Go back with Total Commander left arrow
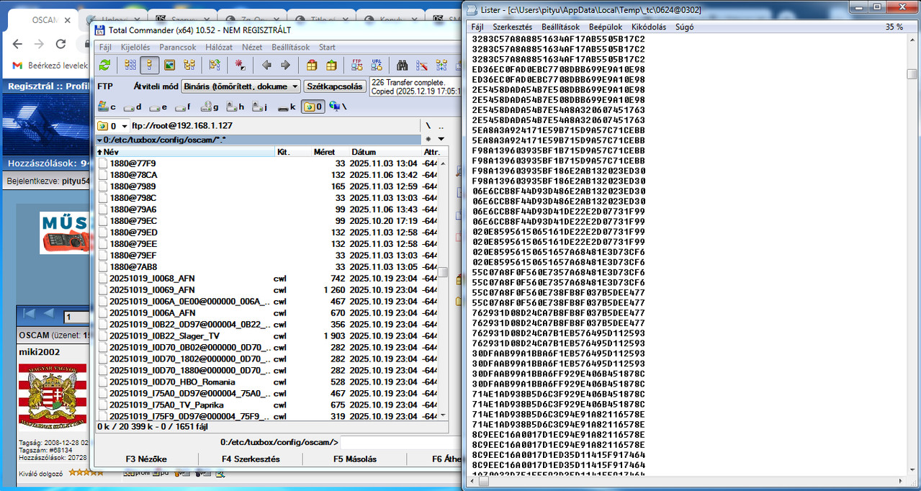Viewport: 921px width, 491px height. [x=266, y=66]
